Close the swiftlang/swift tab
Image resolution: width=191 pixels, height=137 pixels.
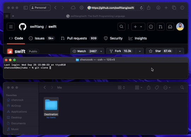[13, 16]
